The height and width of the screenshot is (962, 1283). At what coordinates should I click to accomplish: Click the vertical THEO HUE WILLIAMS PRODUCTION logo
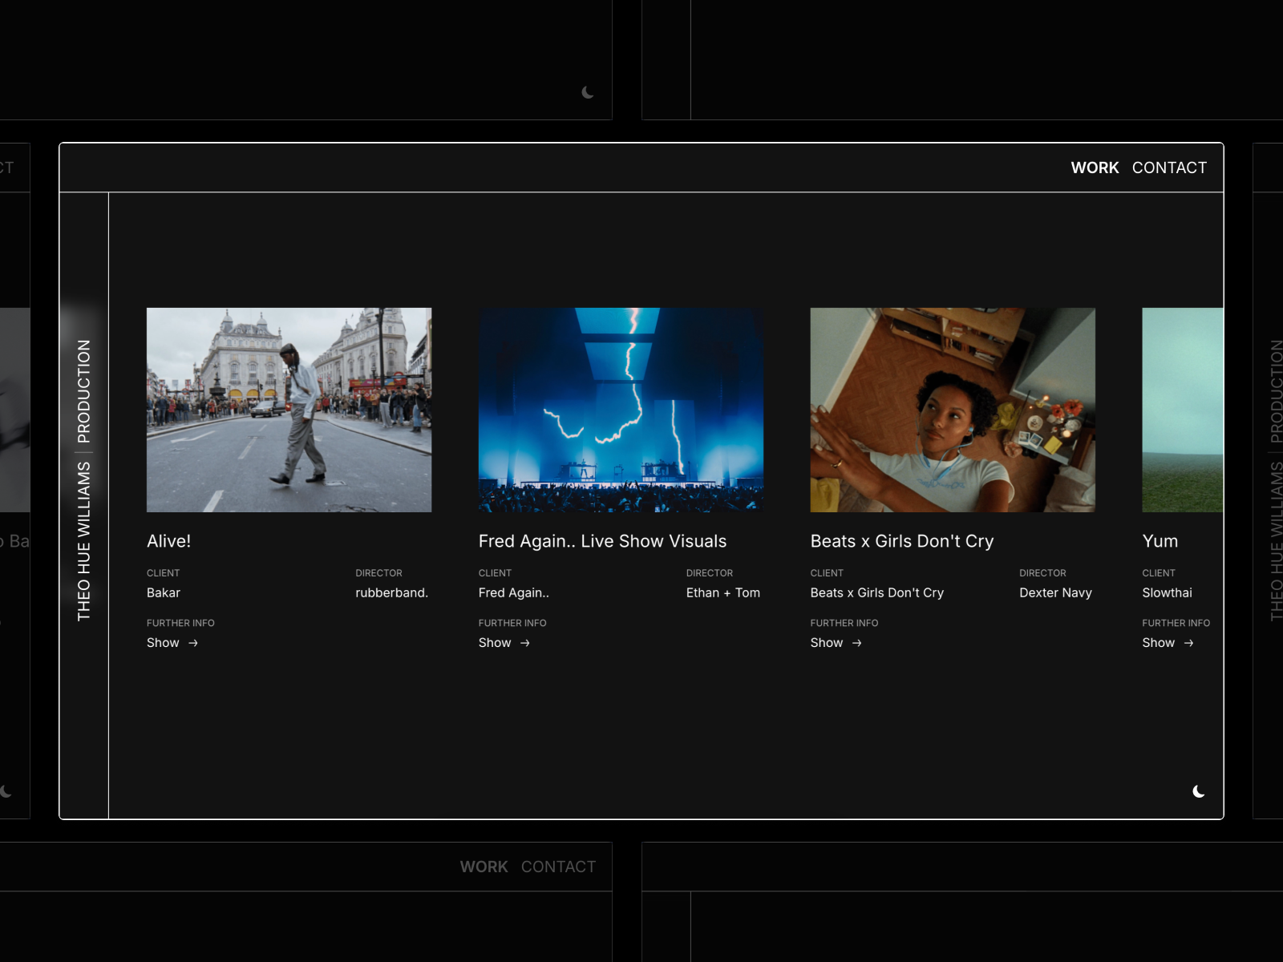83,480
